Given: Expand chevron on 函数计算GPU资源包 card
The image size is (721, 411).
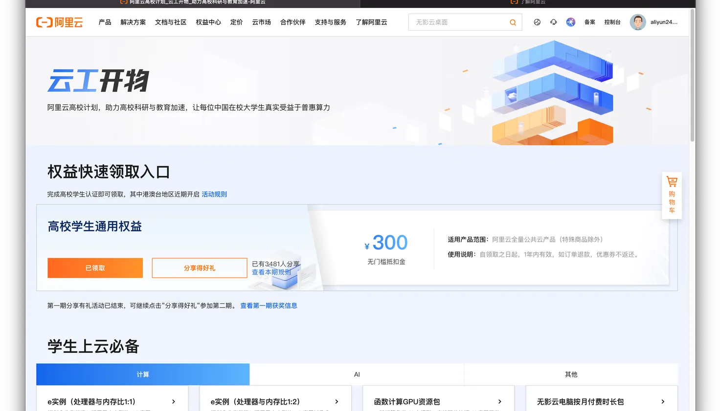Looking at the screenshot, I should click(x=499, y=402).
